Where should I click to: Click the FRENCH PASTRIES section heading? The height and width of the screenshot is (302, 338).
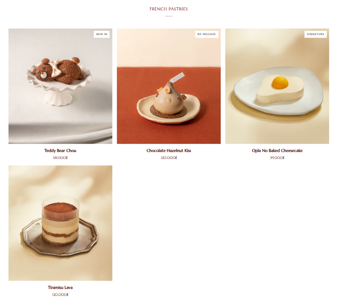click(x=169, y=9)
